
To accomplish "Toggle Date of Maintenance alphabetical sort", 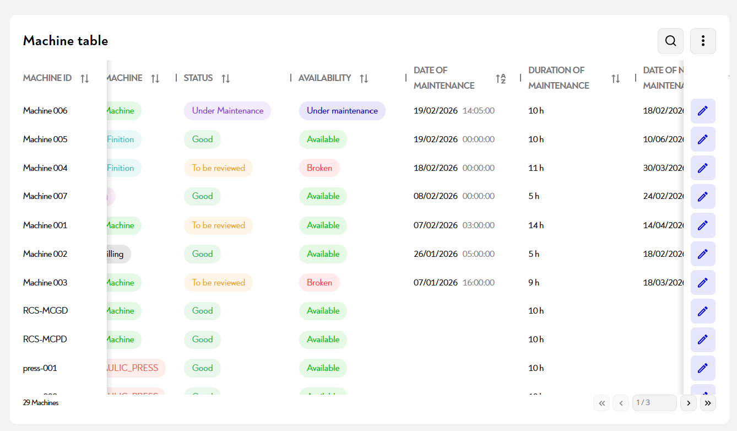I will pyautogui.click(x=500, y=78).
